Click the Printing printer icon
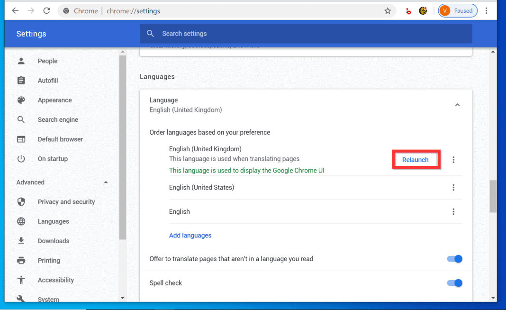The image size is (506, 310). click(x=21, y=260)
